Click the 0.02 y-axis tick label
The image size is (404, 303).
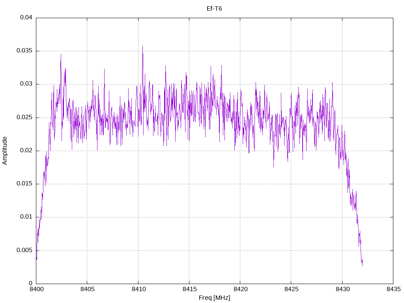coord(26,150)
